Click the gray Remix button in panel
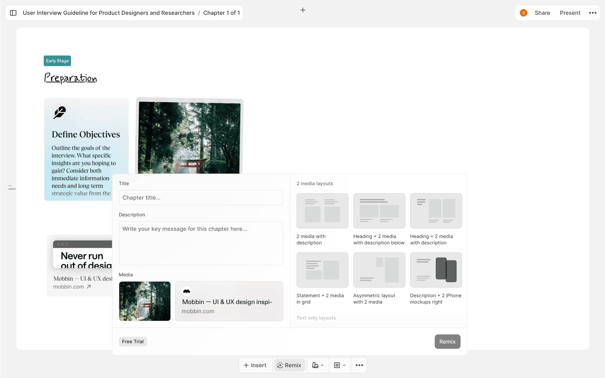The width and height of the screenshot is (605, 378). (x=447, y=341)
